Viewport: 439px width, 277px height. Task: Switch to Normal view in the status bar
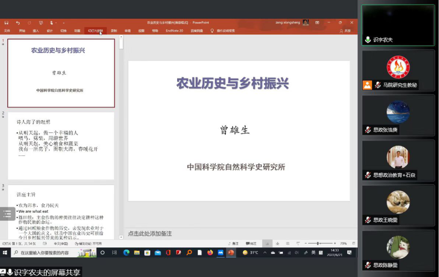267,244
